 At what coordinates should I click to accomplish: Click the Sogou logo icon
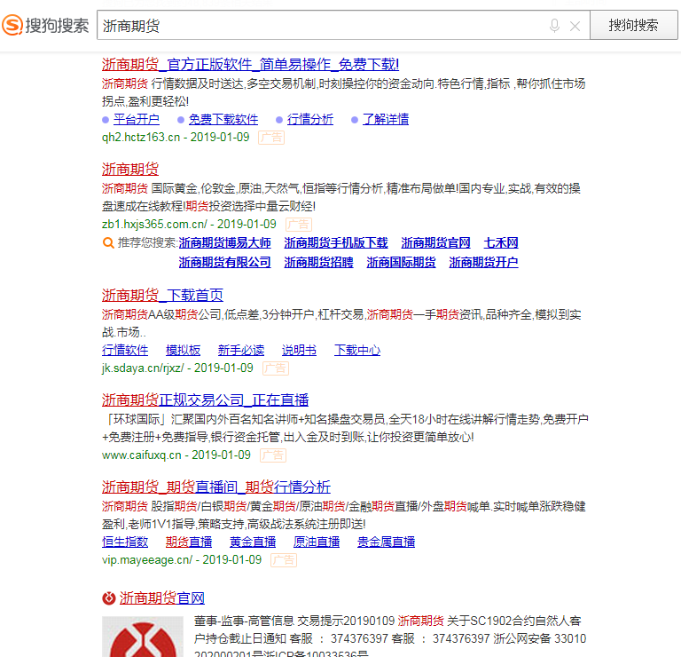[12, 25]
